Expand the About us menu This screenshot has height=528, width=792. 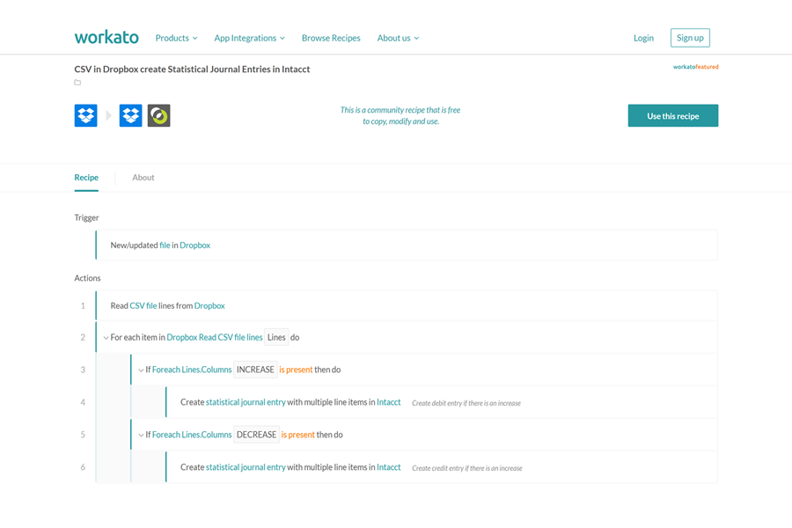point(398,38)
